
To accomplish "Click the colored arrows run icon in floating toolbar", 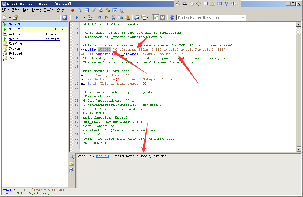I will (x=226, y=3).
